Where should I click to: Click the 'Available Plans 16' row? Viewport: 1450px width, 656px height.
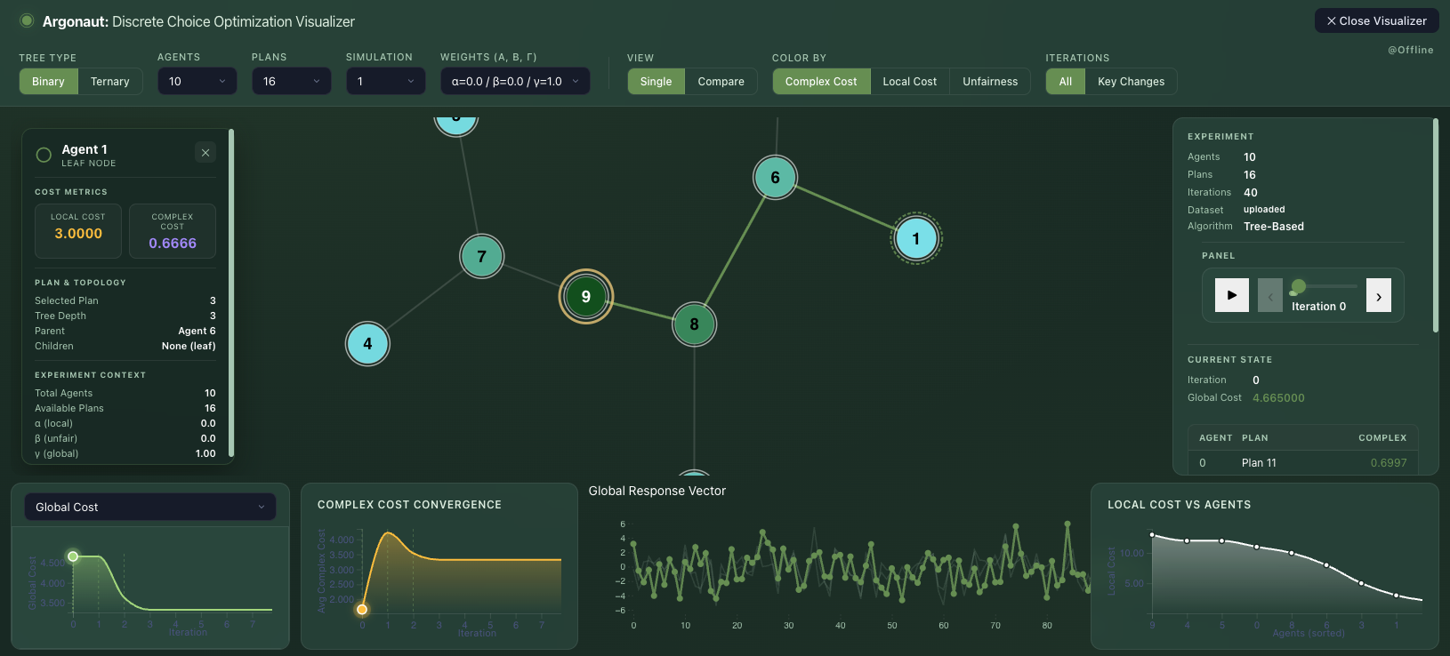pyautogui.click(x=125, y=408)
